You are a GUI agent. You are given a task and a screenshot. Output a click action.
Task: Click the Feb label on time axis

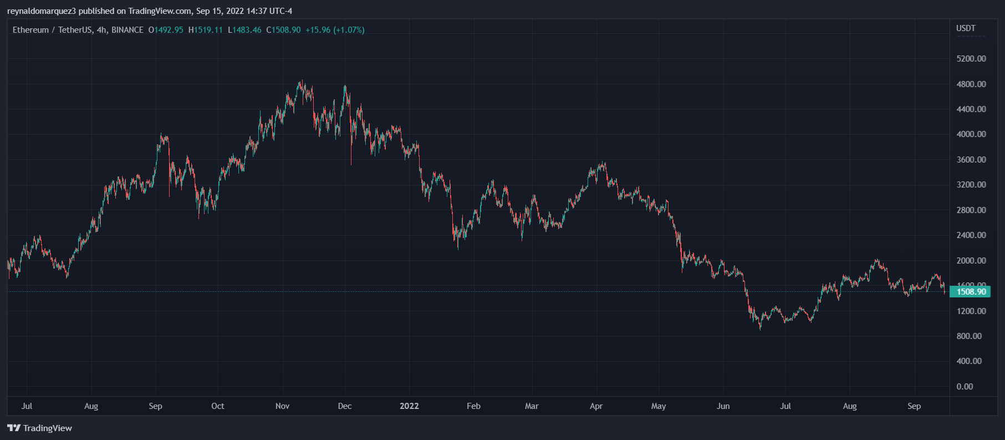click(473, 406)
